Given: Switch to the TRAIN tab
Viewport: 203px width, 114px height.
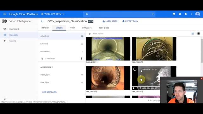Looking at the screenshot, I should 73,28.
